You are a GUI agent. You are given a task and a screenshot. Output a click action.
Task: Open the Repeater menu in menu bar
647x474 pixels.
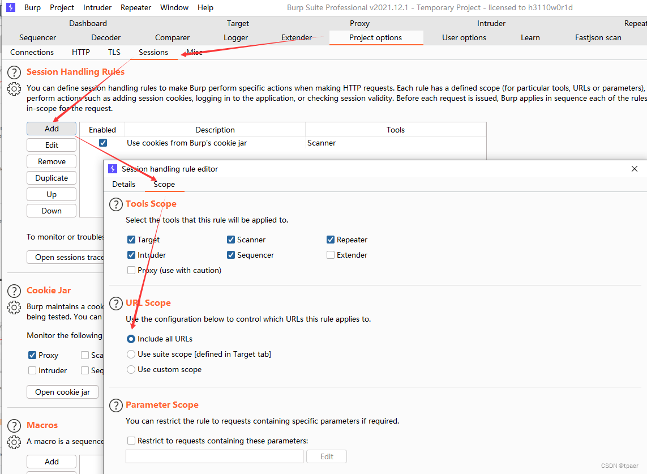pyautogui.click(x=136, y=7)
